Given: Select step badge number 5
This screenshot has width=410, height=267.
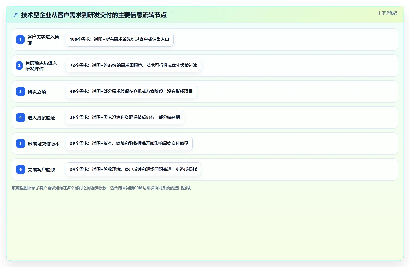Looking at the screenshot, I should tap(21, 143).
